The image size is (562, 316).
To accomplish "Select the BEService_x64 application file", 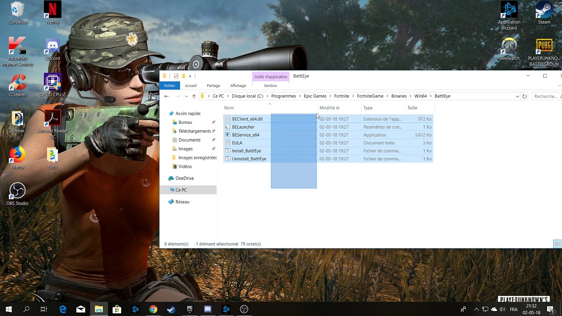I will click(x=245, y=135).
